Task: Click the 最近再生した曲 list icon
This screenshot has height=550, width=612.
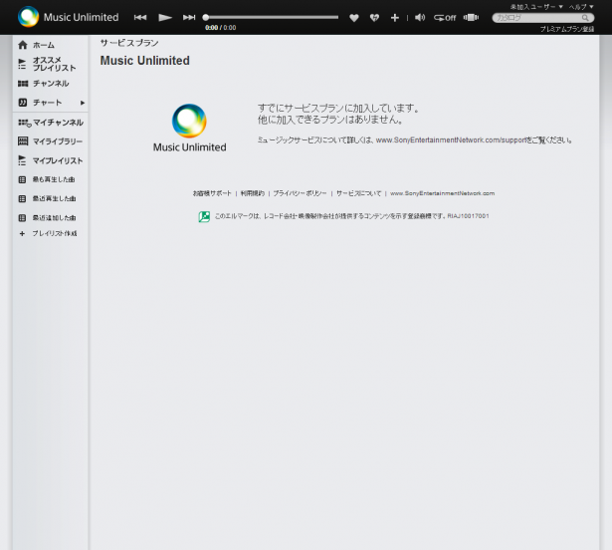Action: point(22,198)
